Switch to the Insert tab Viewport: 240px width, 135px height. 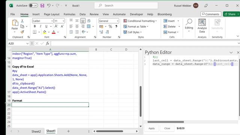click(x=36, y=14)
